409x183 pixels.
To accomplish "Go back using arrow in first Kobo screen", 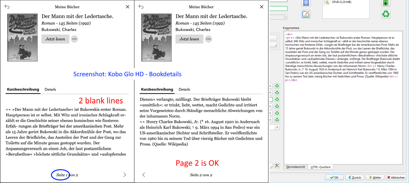I will pyautogui.click(x=7, y=7).
